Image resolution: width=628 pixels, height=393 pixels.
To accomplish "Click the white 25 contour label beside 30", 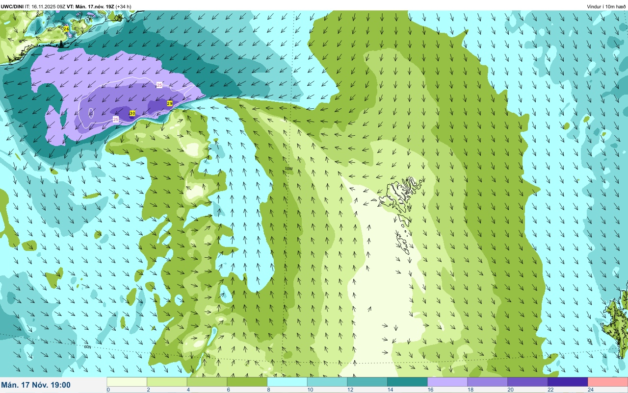I will coord(116,120).
